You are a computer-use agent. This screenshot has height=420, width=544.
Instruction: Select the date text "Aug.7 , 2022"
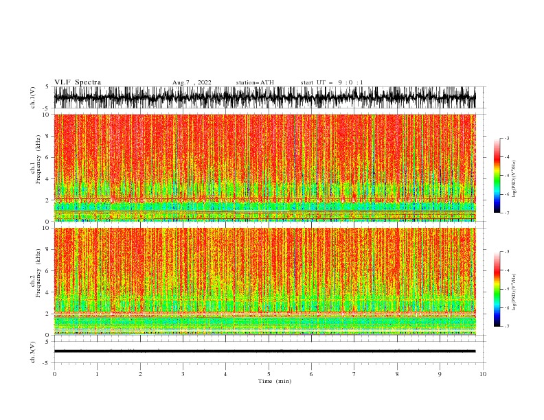tap(192, 82)
